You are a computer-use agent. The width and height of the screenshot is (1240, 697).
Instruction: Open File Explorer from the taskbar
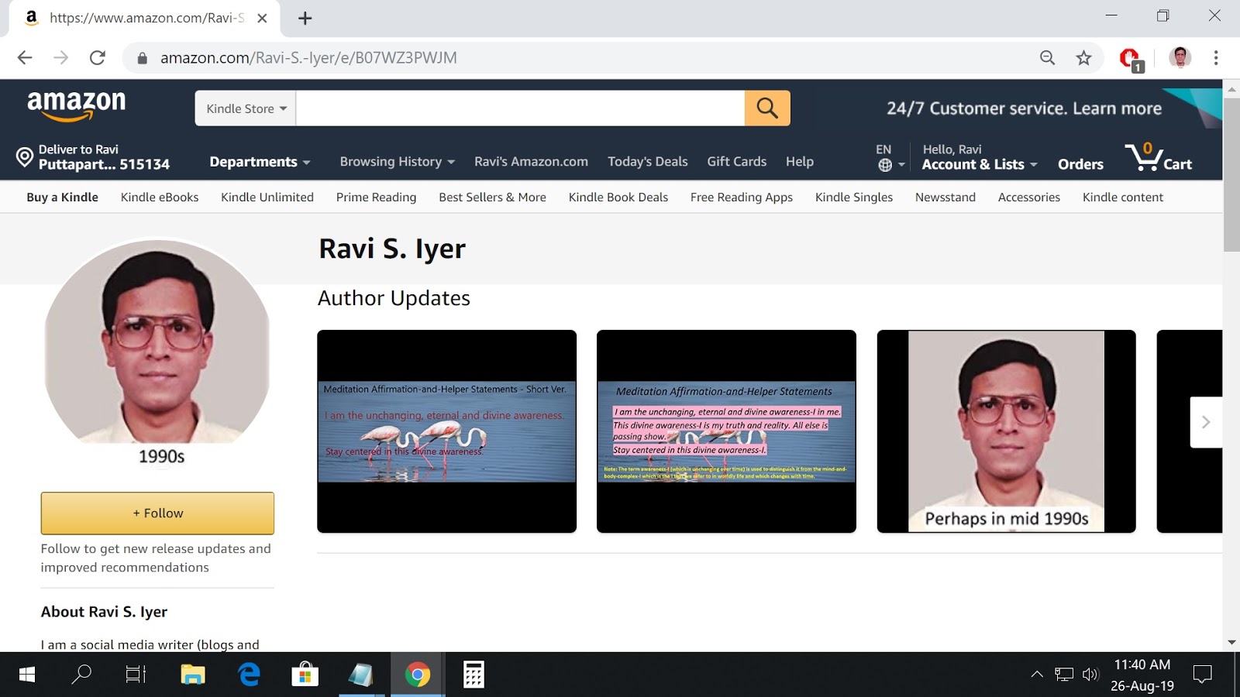[x=192, y=675]
